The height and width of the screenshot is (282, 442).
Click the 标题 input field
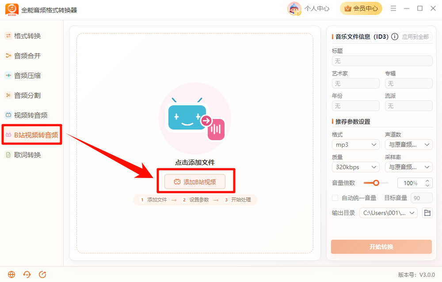coord(382,61)
